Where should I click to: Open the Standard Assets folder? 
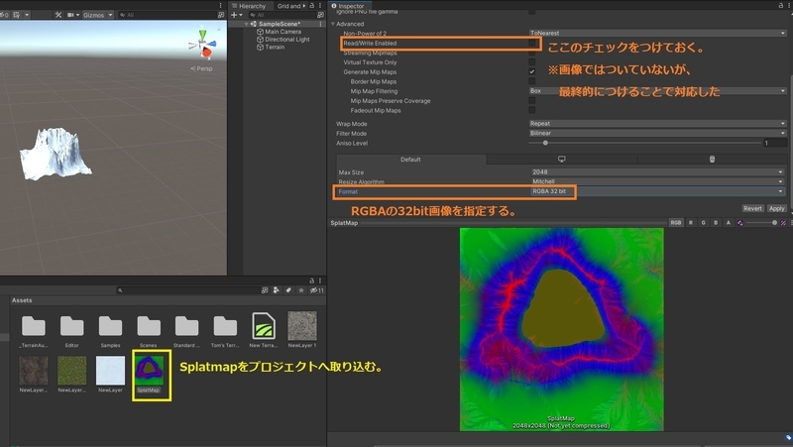(x=186, y=326)
